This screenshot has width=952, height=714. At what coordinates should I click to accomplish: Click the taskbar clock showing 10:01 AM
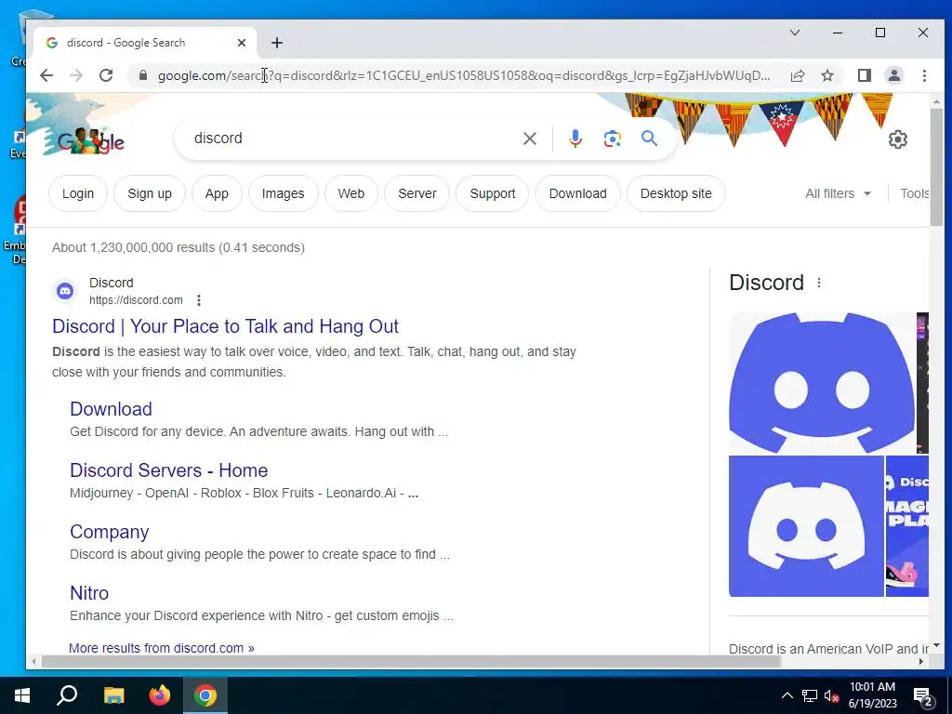click(x=872, y=695)
